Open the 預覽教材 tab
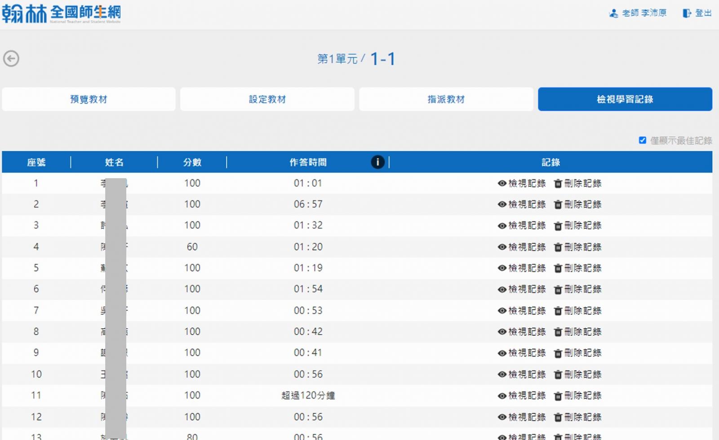Image resolution: width=719 pixels, height=440 pixels. 89,99
